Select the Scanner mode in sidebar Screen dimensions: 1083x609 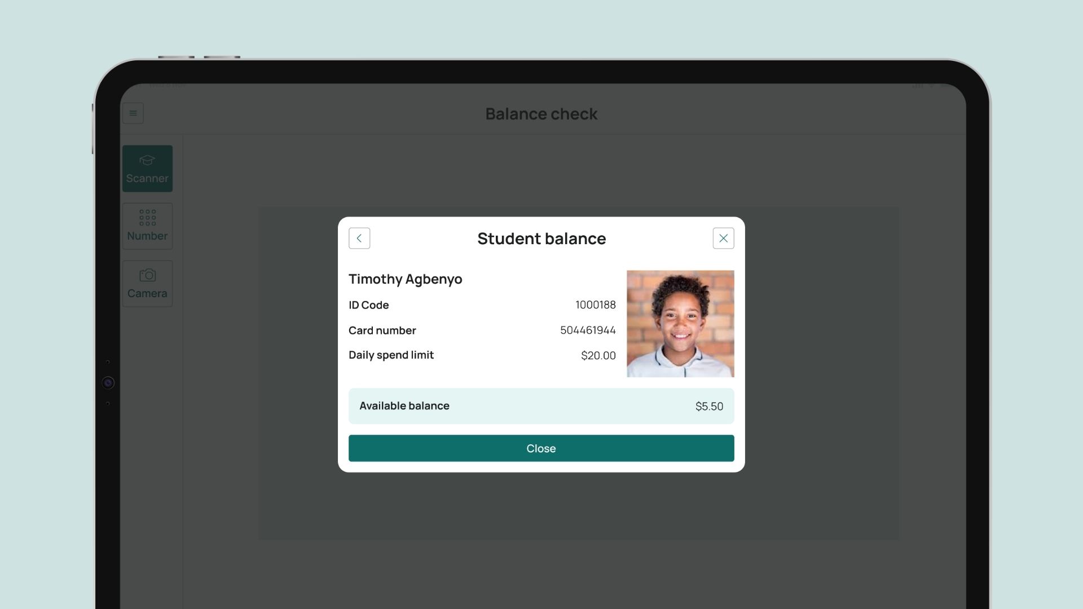147,169
